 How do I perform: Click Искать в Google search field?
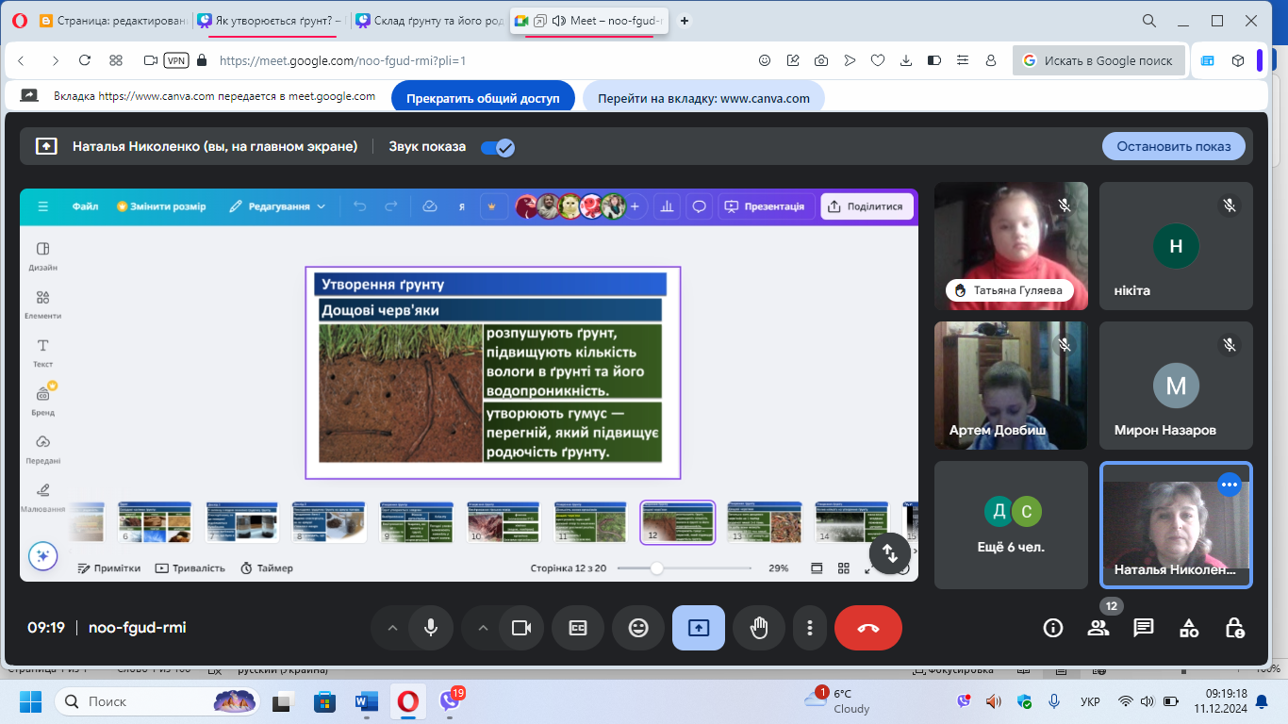click(1098, 60)
